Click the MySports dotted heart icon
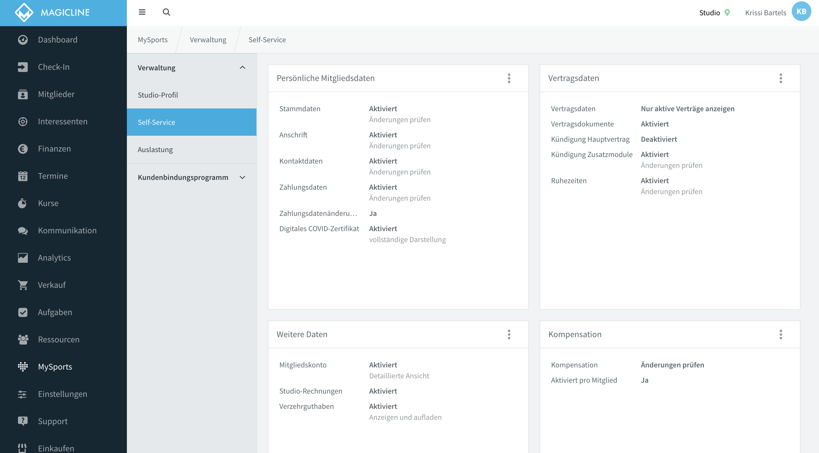 [23, 367]
